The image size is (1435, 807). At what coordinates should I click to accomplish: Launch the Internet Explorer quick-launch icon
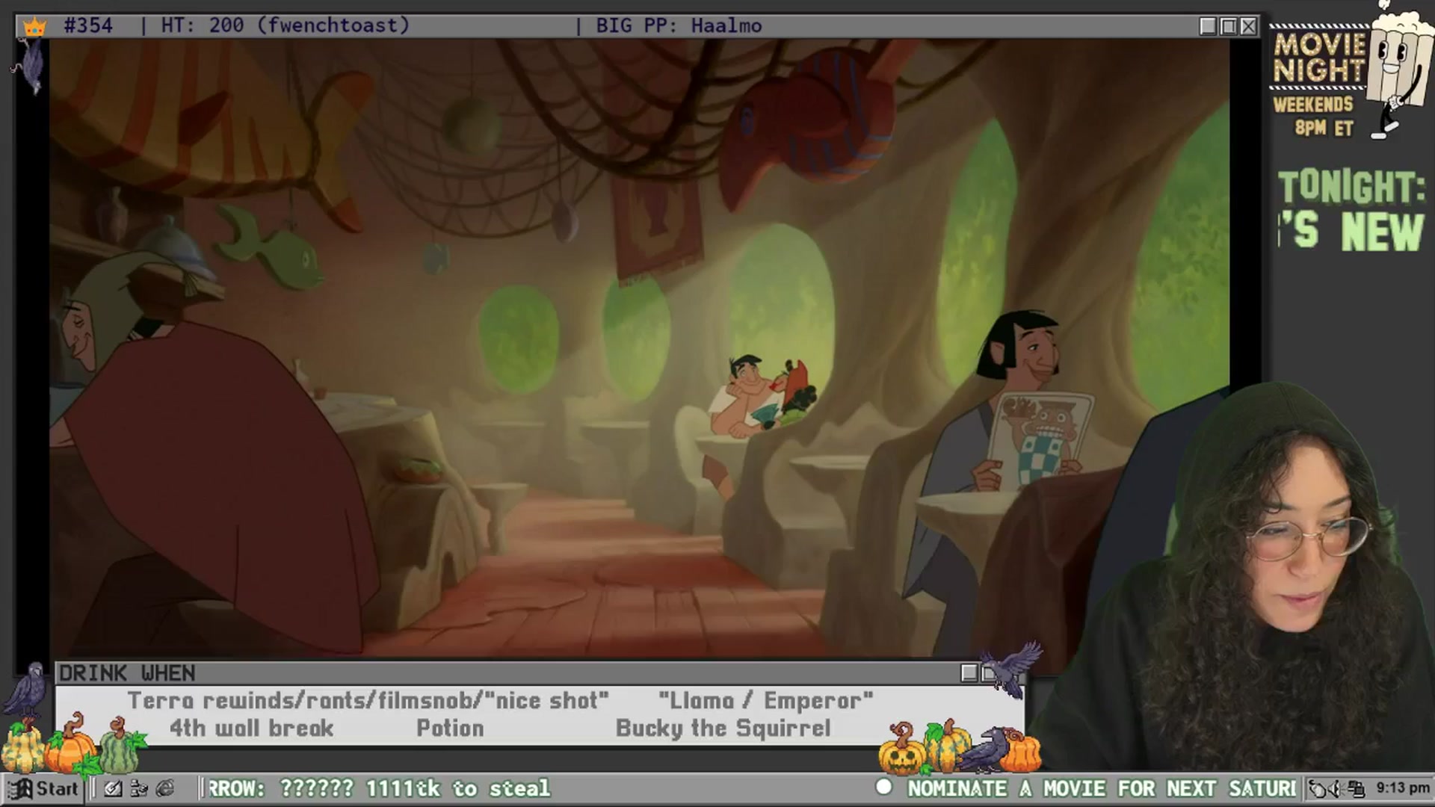pos(165,788)
